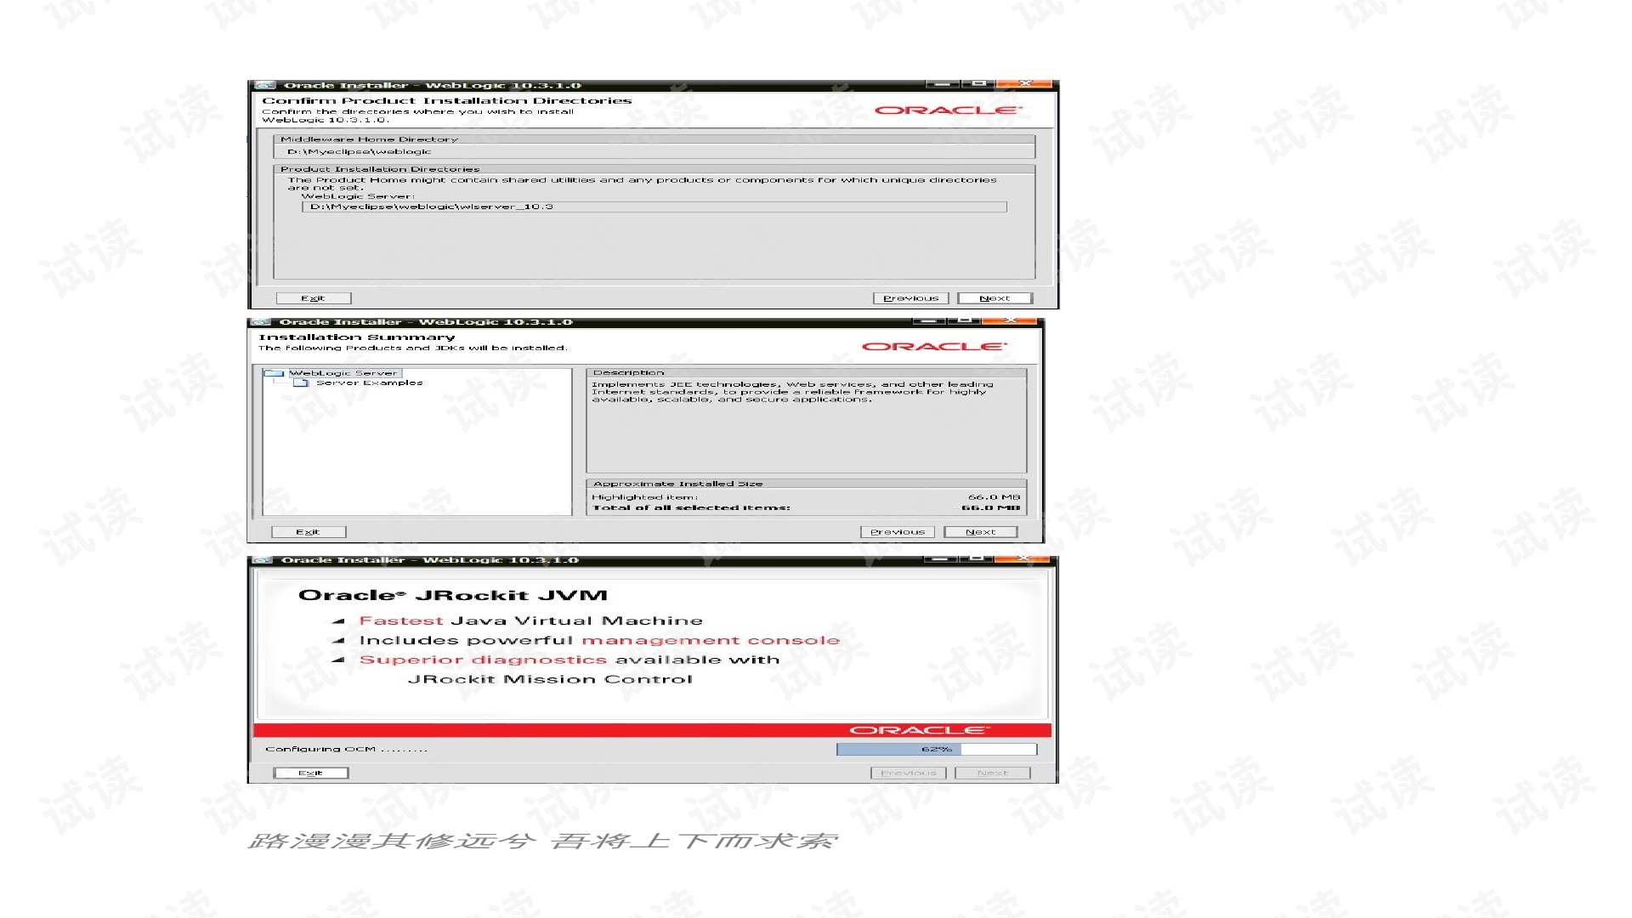Click the 62% installation progress bar
Viewport: 1632px width, 918px height.
[x=937, y=750]
